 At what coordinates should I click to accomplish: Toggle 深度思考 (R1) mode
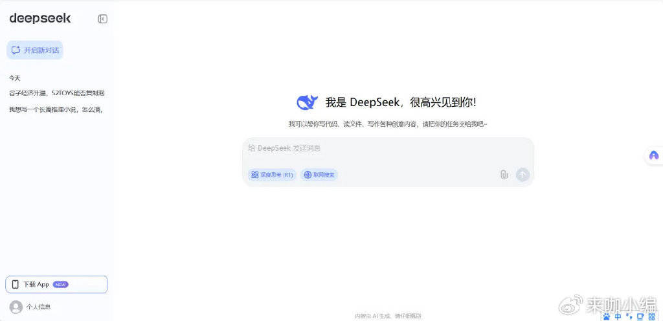pos(272,175)
